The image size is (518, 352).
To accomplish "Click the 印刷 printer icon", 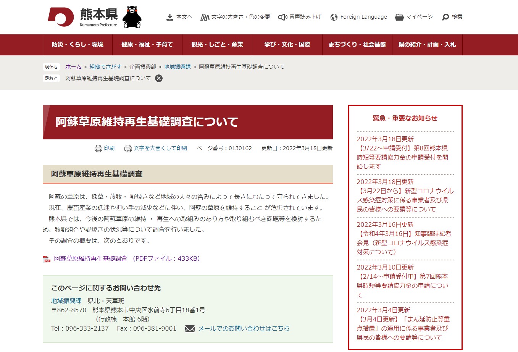I will [x=98, y=149].
